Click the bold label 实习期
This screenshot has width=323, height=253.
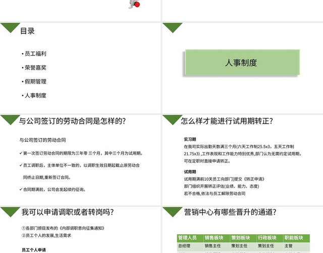click(x=190, y=140)
